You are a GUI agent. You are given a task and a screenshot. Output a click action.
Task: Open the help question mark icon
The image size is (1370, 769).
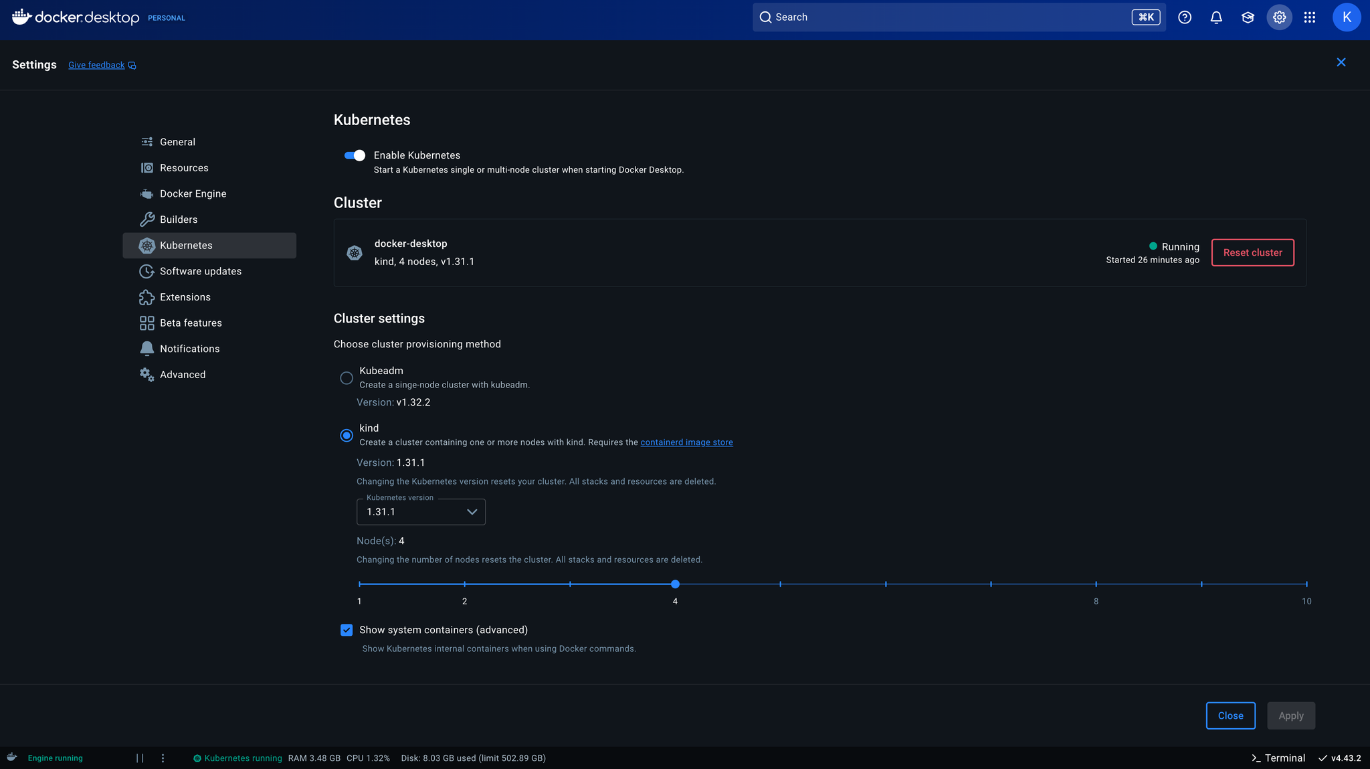pyautogui.click(x=1185, y=17)
